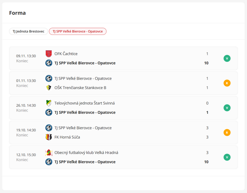Click the FK Horná Súča crest

click(49, 137)
